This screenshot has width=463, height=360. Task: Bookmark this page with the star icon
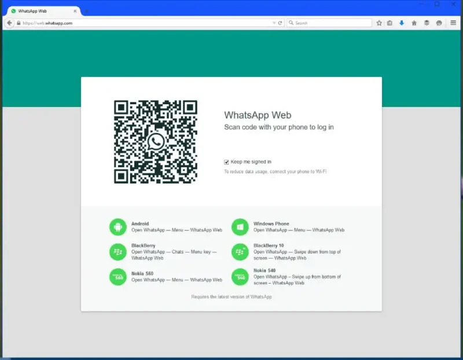[x=379, y=23]
